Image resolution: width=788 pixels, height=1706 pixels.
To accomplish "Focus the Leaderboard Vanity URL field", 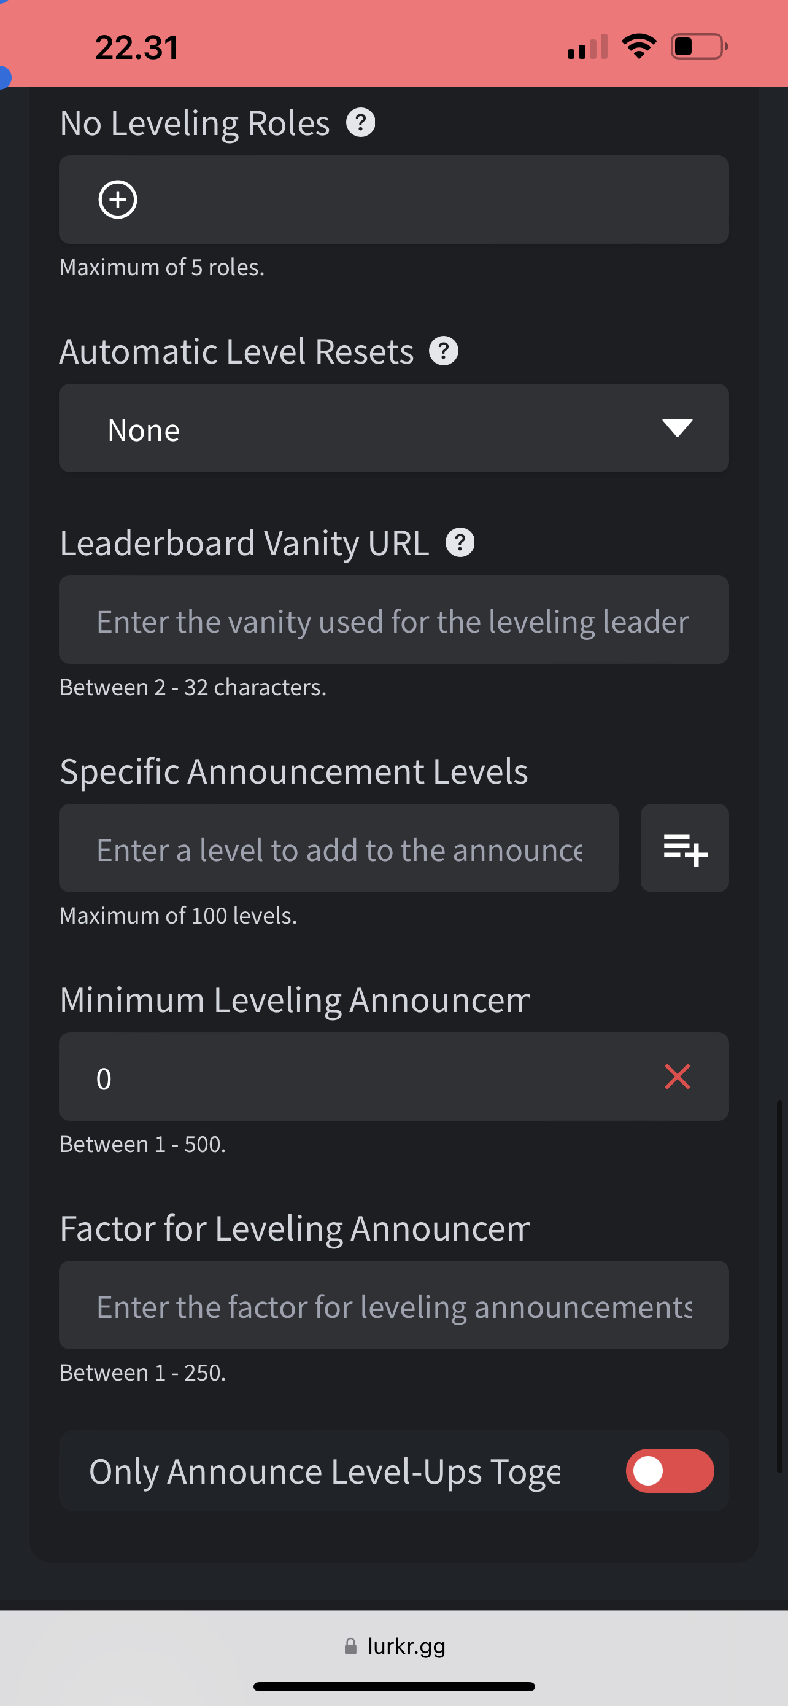I will 393,620.
